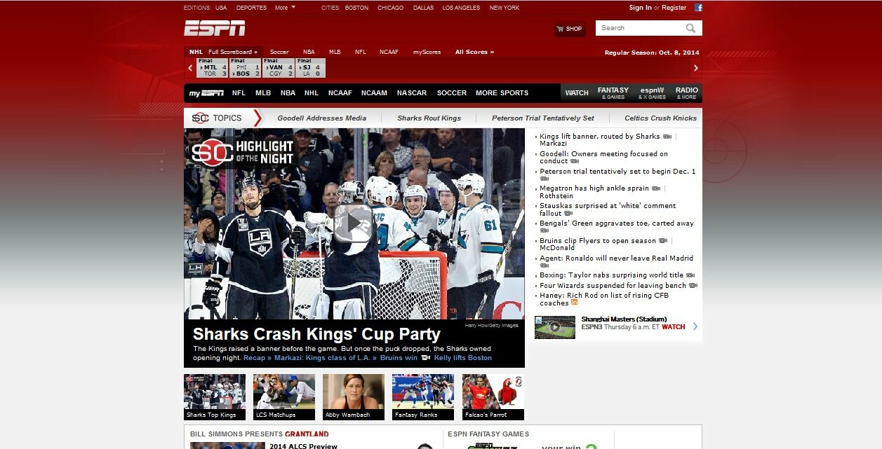
Task: Click the Sign In link
Action: pyautogui.click(x=640, y=8)
